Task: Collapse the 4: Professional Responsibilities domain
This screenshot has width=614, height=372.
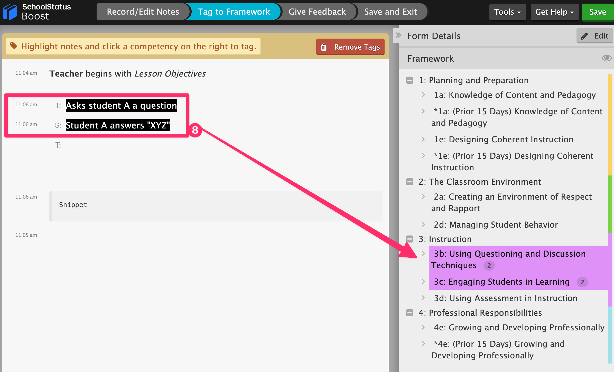Action: (x=410, y=313)
